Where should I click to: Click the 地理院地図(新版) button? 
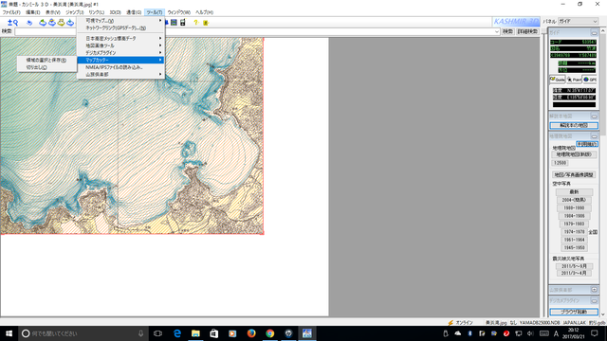[x=574, y=154]
